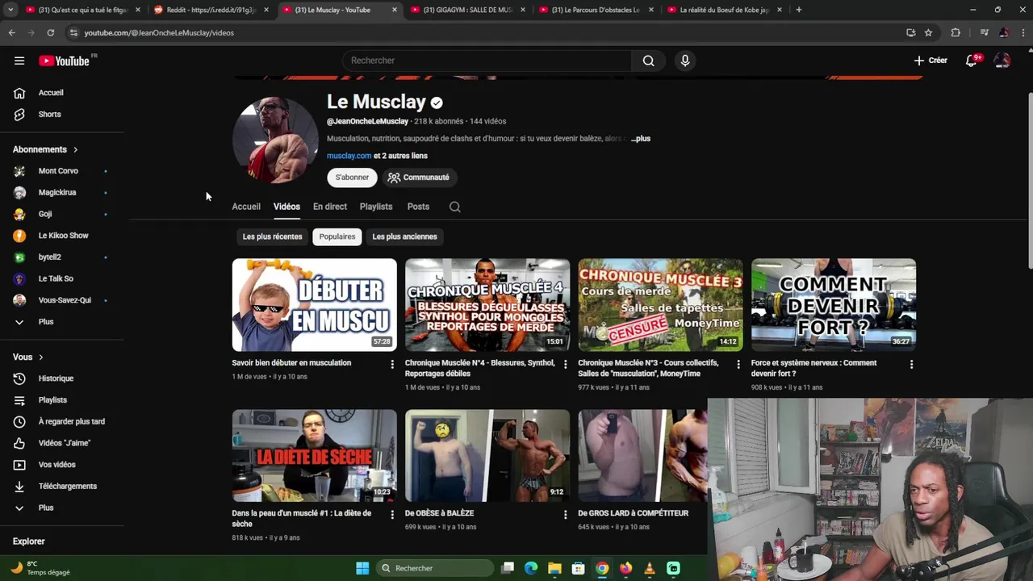Reload the page in Chrome
This screenshot has width=1033, height=581.
tap(50, 32)
